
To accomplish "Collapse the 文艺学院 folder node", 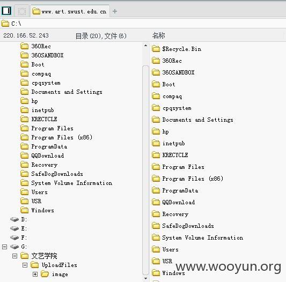I will coord(15,256).
